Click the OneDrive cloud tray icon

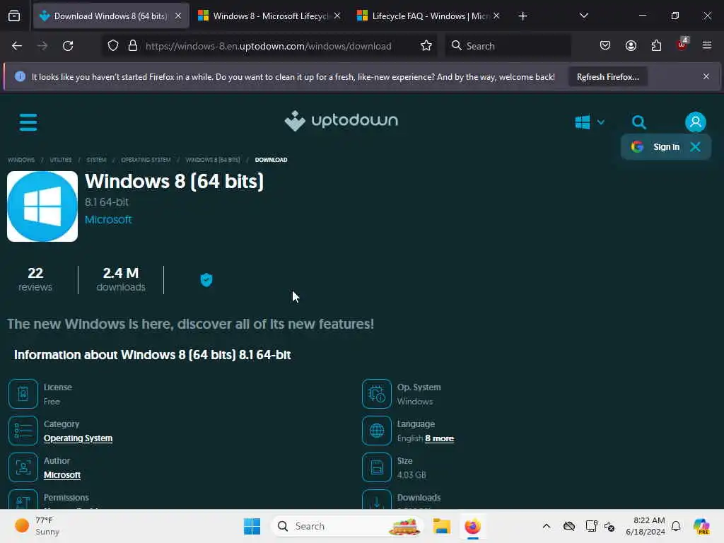point(569,526)
